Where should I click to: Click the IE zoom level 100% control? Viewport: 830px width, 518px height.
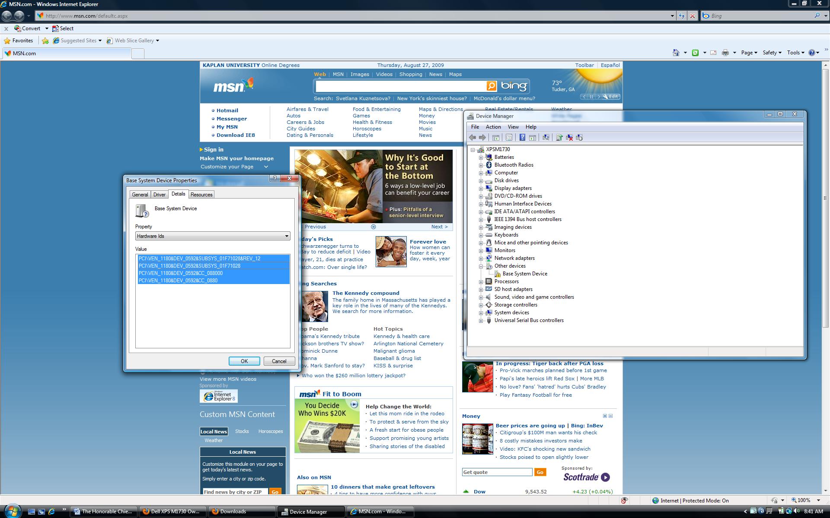click(x=806, y=500)
